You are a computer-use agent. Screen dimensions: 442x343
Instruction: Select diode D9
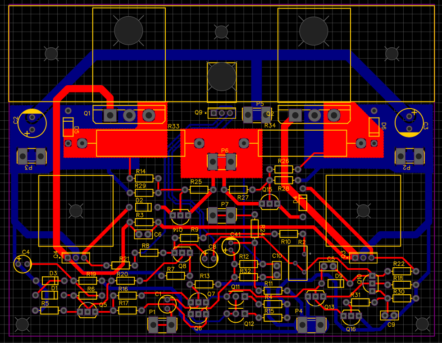coord(336,283)
